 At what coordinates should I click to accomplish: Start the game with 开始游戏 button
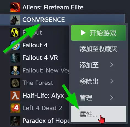pyautogui.click(x=98, y=33)
